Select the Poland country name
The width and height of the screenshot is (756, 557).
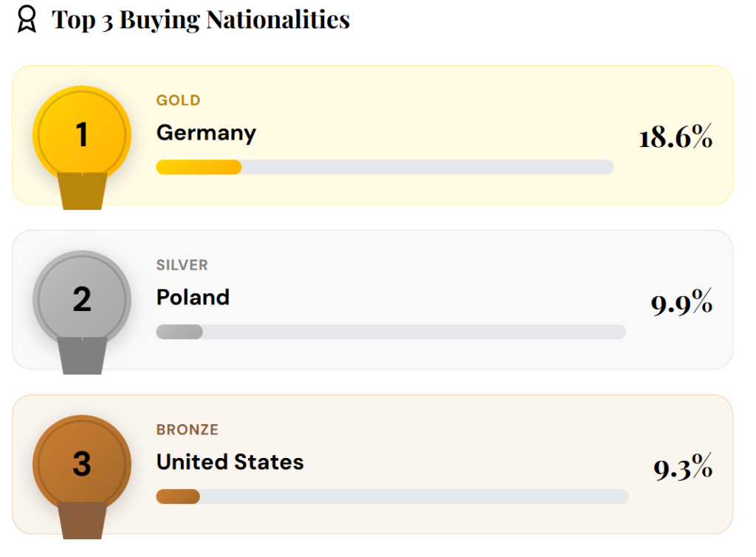tap(193, 297)
